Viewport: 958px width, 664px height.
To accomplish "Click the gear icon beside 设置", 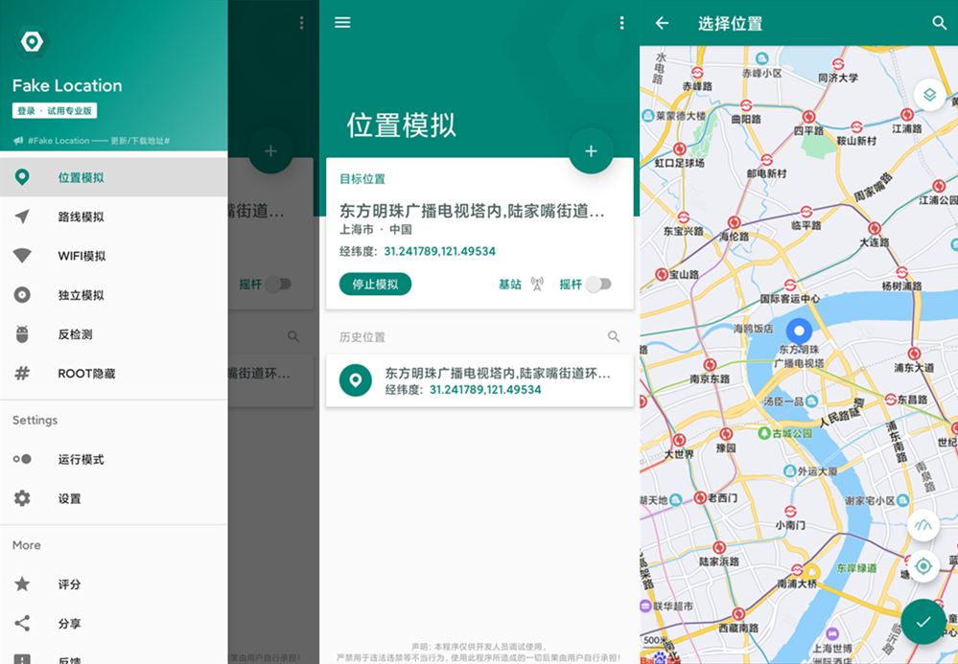I will [x=22, y=498].
